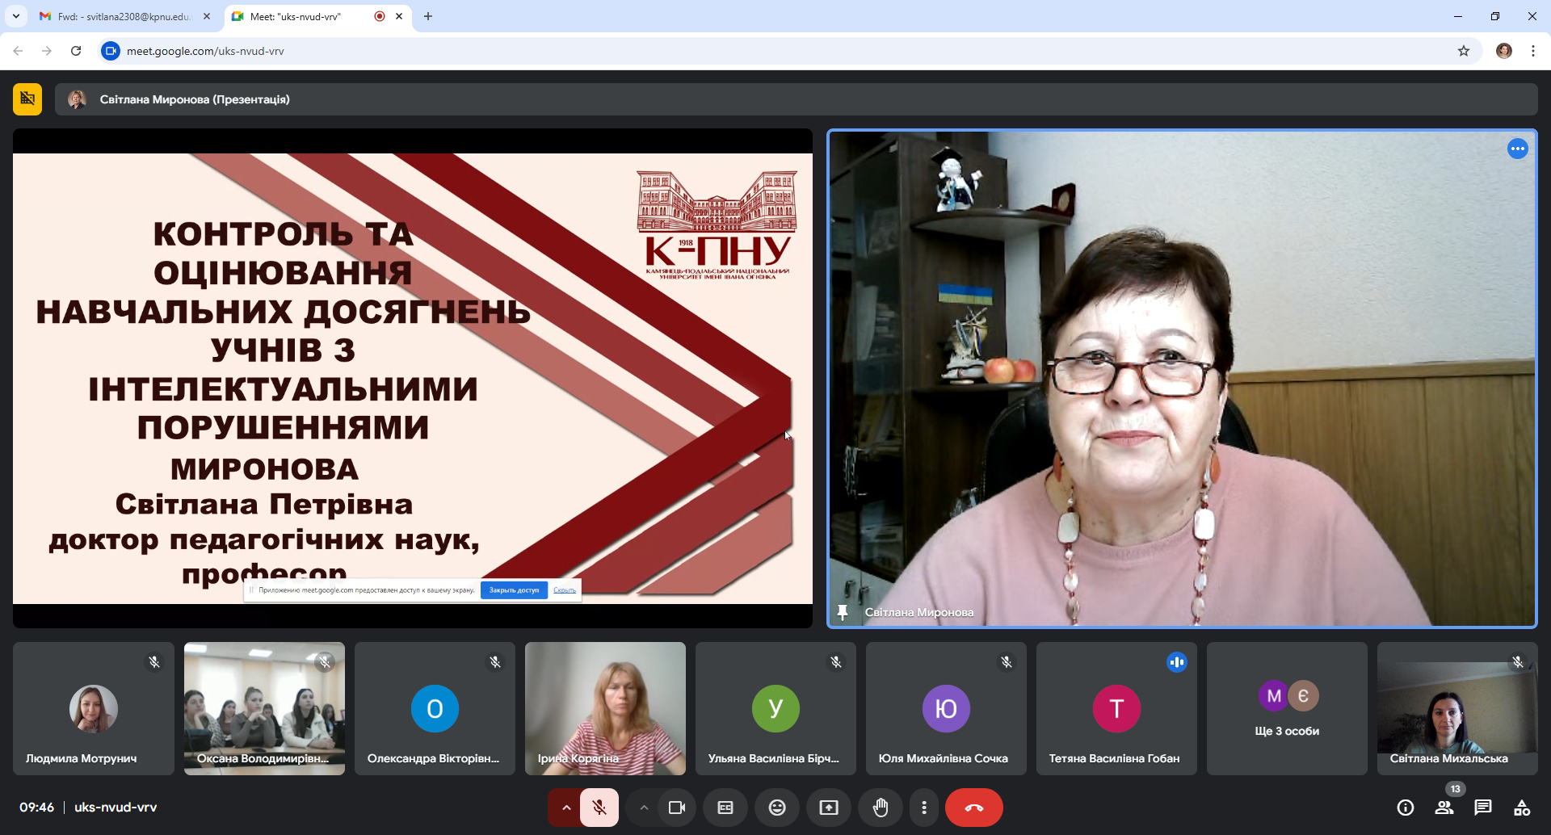Toggle closed captions
This screenshot has width=1551, height=835.
725,808
